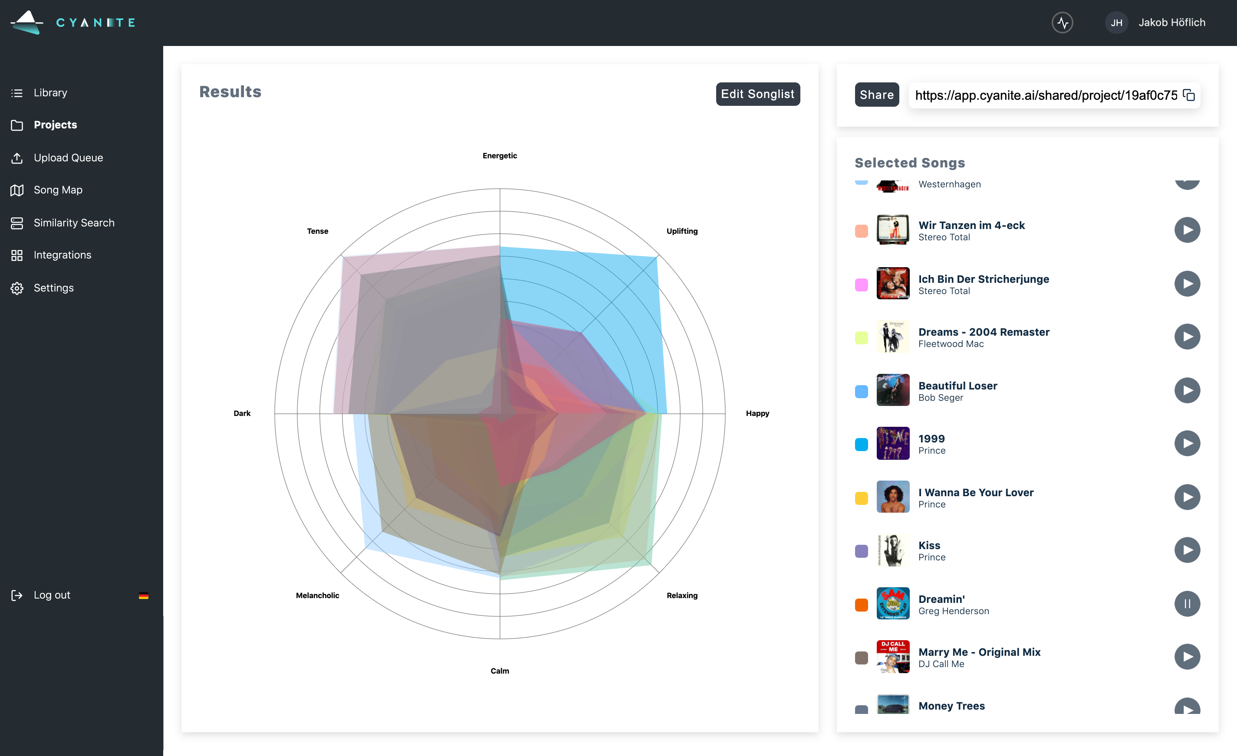This screenshot has width=1237, height=756.
Task: Click the Happy axis label
Action: pos(757,413)
